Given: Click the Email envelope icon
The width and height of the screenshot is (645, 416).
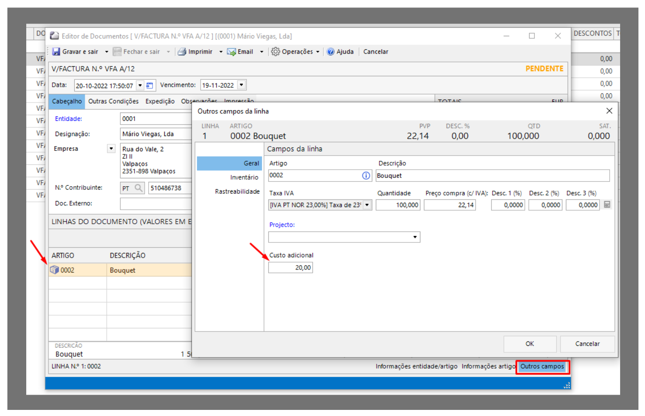Looking at the screenshot, I should tap(231, 51).
